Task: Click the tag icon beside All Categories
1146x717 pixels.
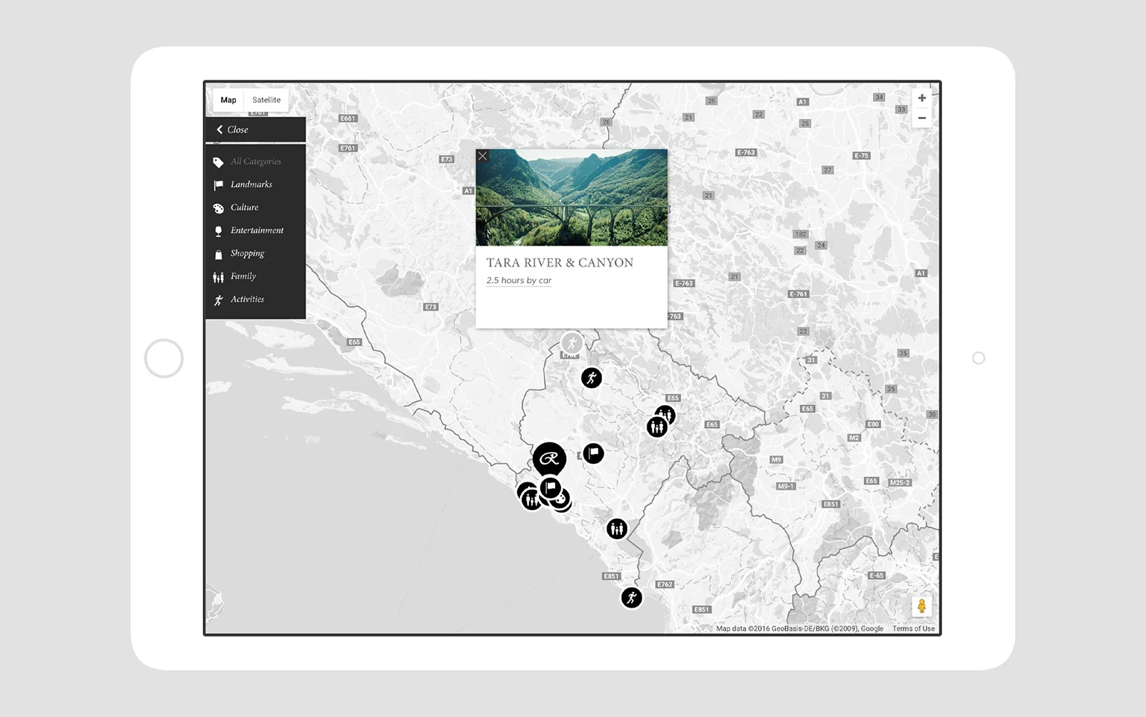Action: 218,162
